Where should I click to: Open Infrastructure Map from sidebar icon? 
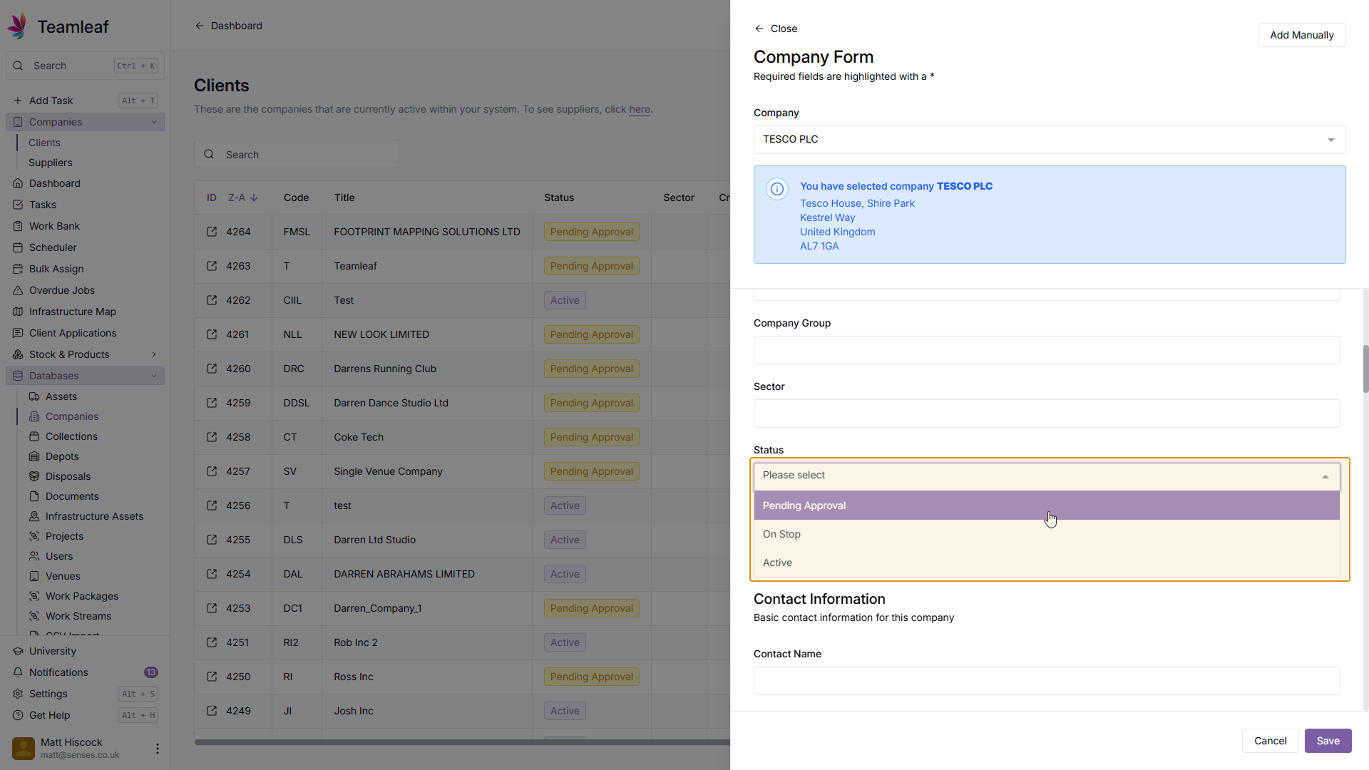tap(18, 312)
